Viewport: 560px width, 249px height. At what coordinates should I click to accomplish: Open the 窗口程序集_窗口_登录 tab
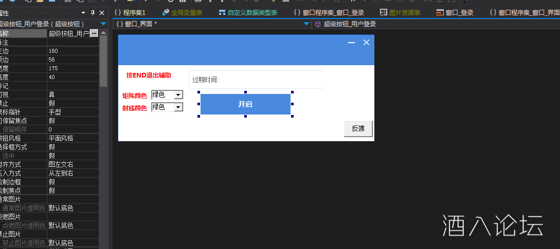pos(329,13)
